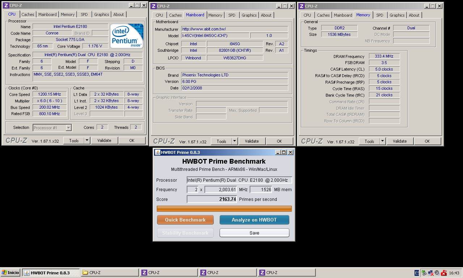Click the Channel # value Dual
463x278 pixels.
[x=411, y=28]
